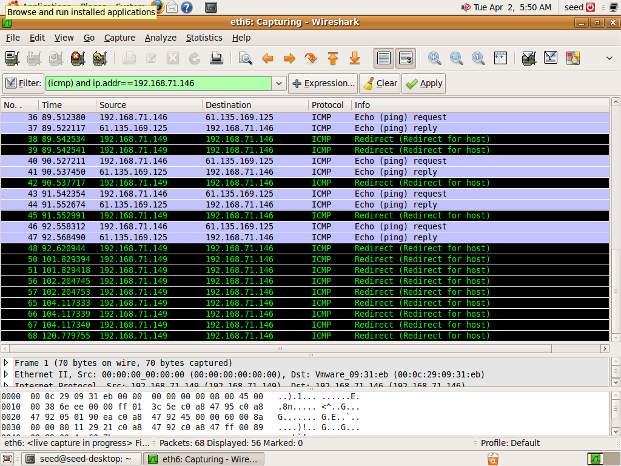Open the Capture menu
Screen dimensions: 621x466
119,38
